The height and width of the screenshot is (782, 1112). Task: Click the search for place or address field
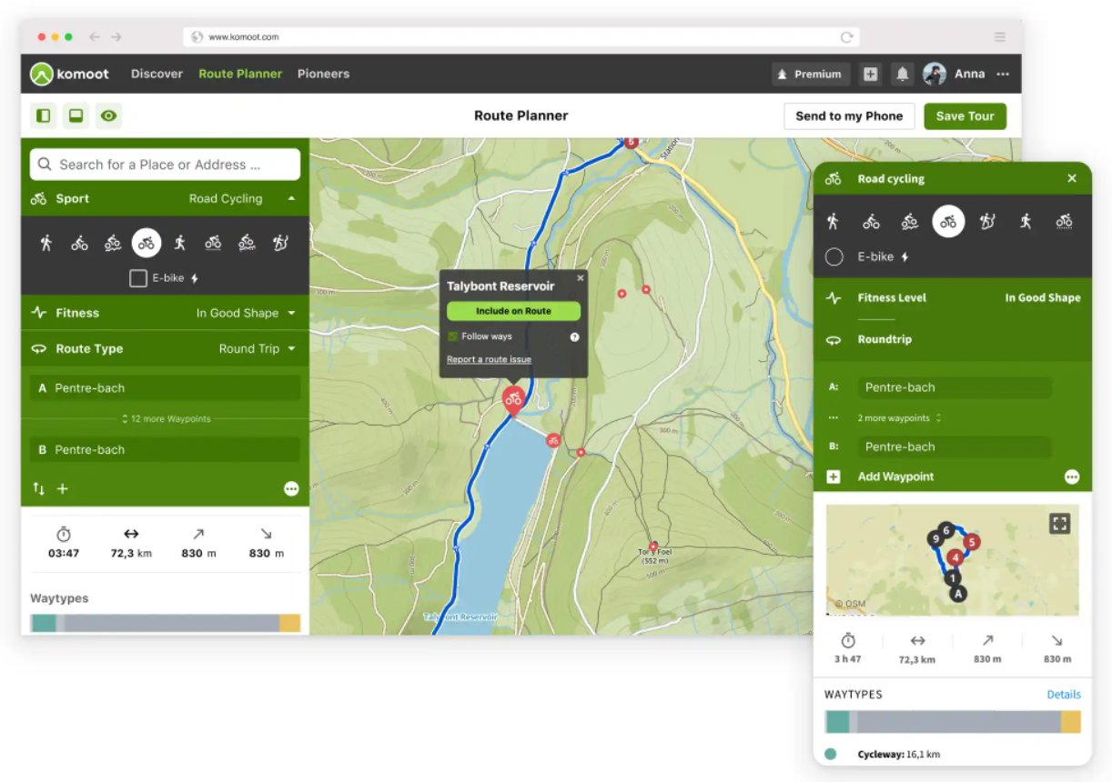pos(165,165)
